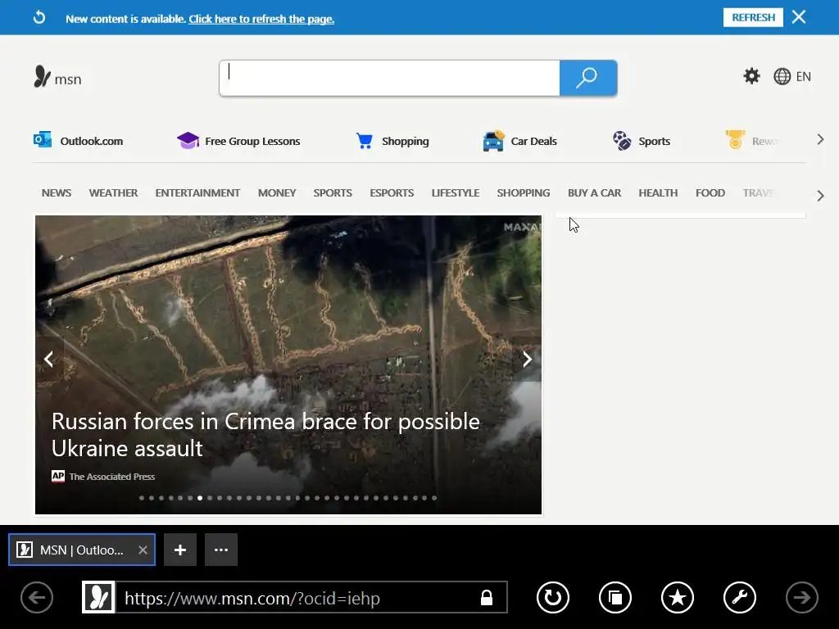
Task: Click the MSN site icon beside address bar
Action: point(98,597)
